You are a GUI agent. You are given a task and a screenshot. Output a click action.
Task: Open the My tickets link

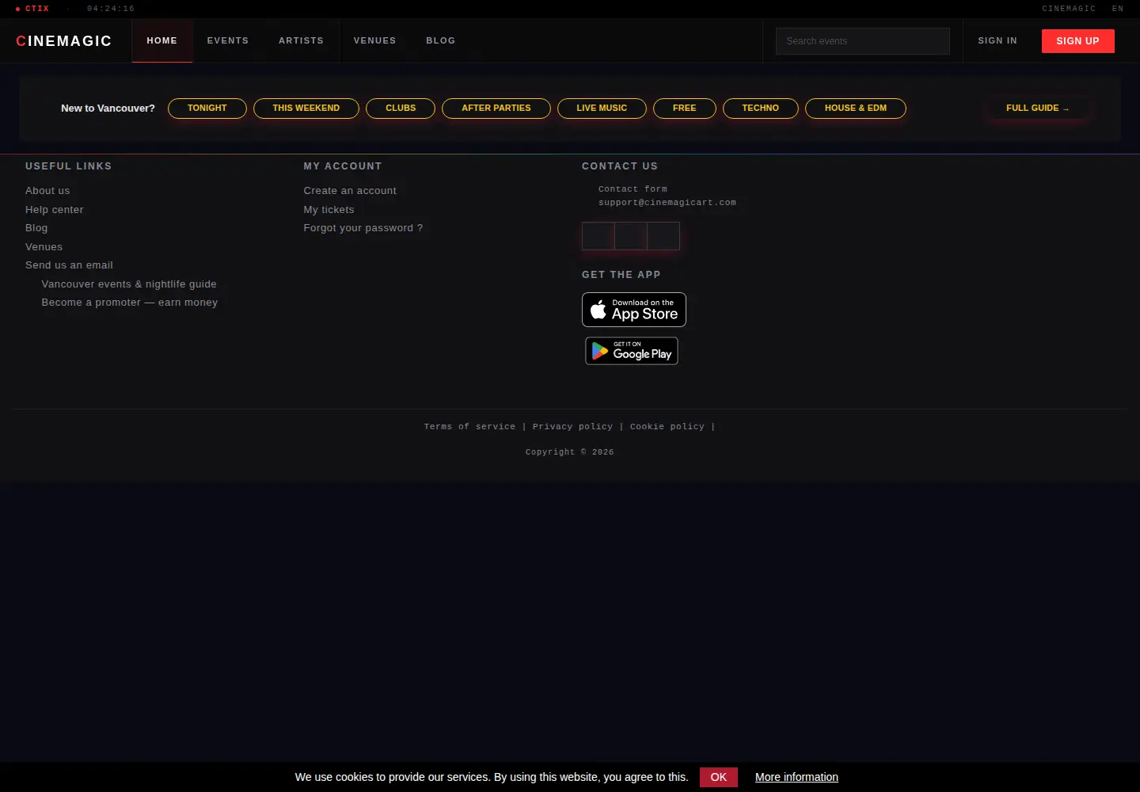pyautogui.click(x=329, y=210)
